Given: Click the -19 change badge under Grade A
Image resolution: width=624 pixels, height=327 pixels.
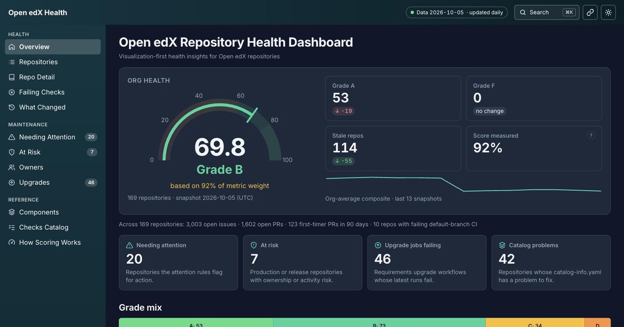Looking at the screenshot, I should [343, 111].
